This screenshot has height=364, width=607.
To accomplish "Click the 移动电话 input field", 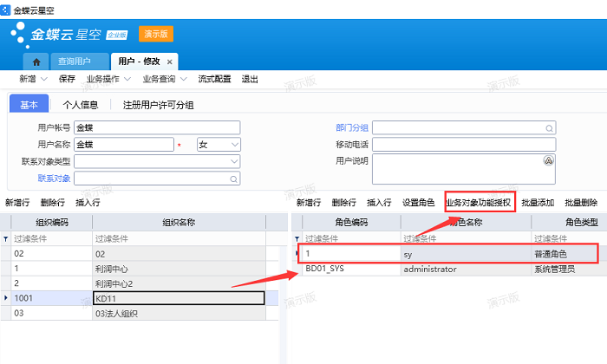I will pyautogui.click(x=463, y=144).
